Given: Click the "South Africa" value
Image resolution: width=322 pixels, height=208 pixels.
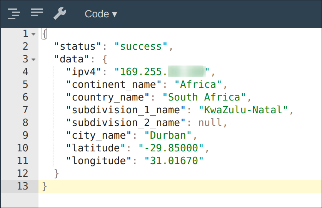Looking at the screenshot, I should (204, 97).
